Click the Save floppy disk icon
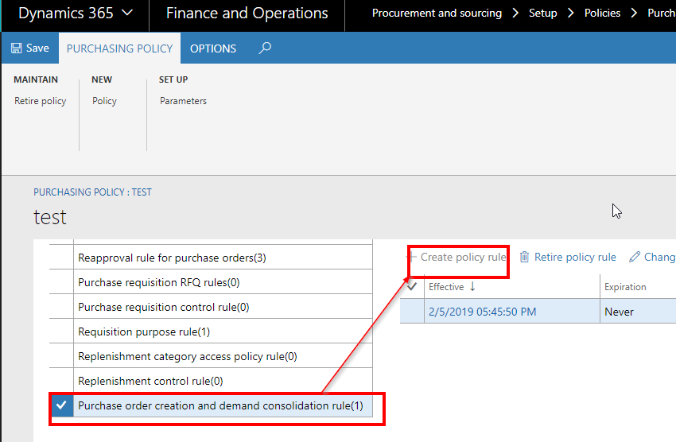676x442 pixels. (16, 48)
